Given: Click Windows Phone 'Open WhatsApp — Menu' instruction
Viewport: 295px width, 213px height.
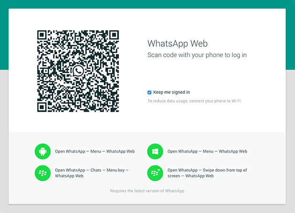Looking at the screenshot, I should click(207, 152).
